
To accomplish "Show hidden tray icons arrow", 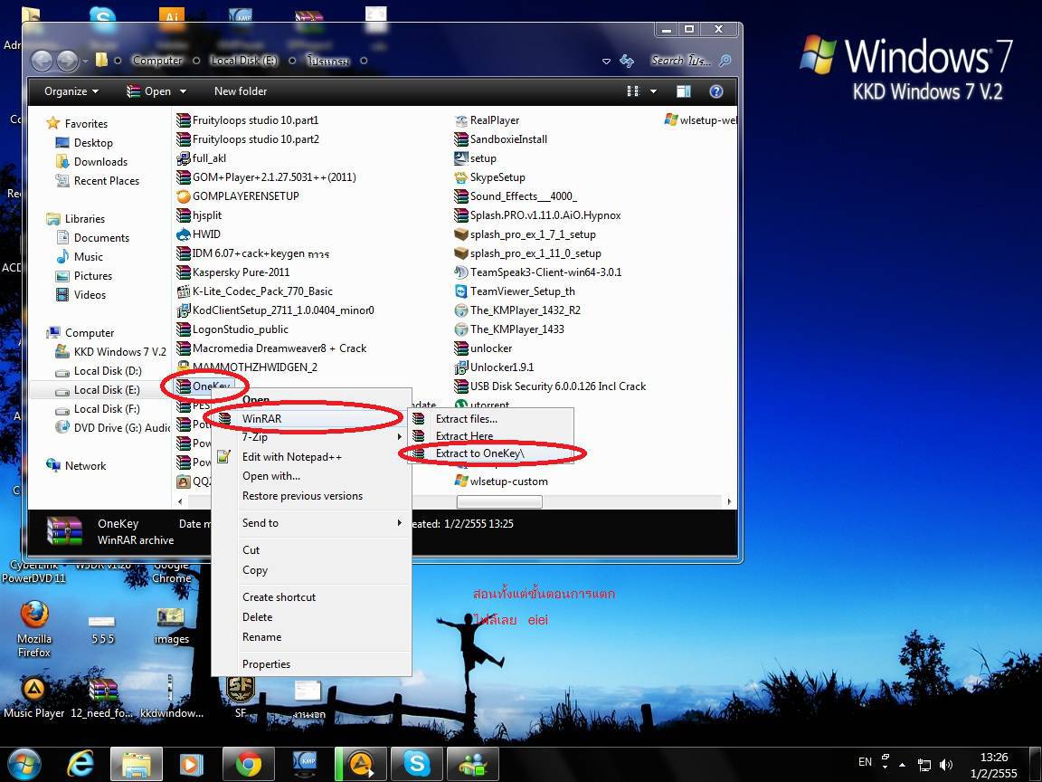I will click(902, 765).
